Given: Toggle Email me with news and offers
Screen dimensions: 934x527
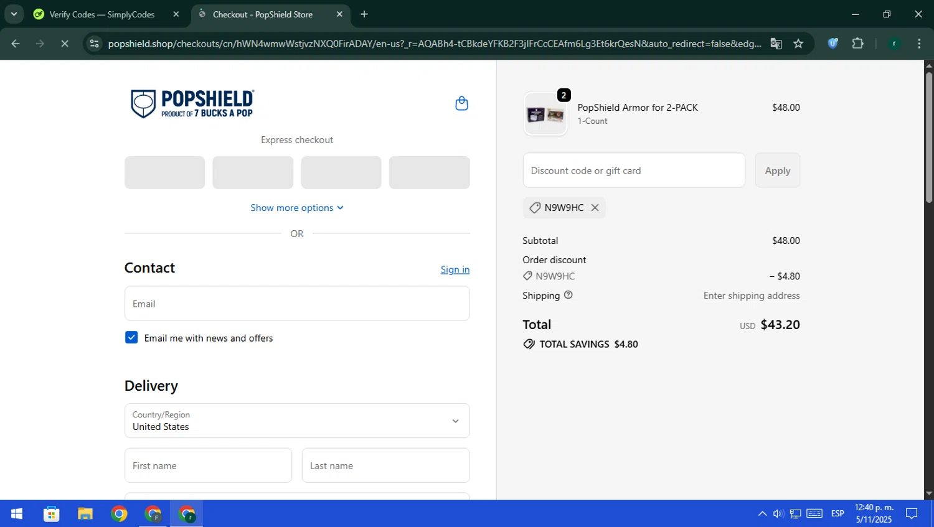Looking at the screenshot, I should (131, 337).
